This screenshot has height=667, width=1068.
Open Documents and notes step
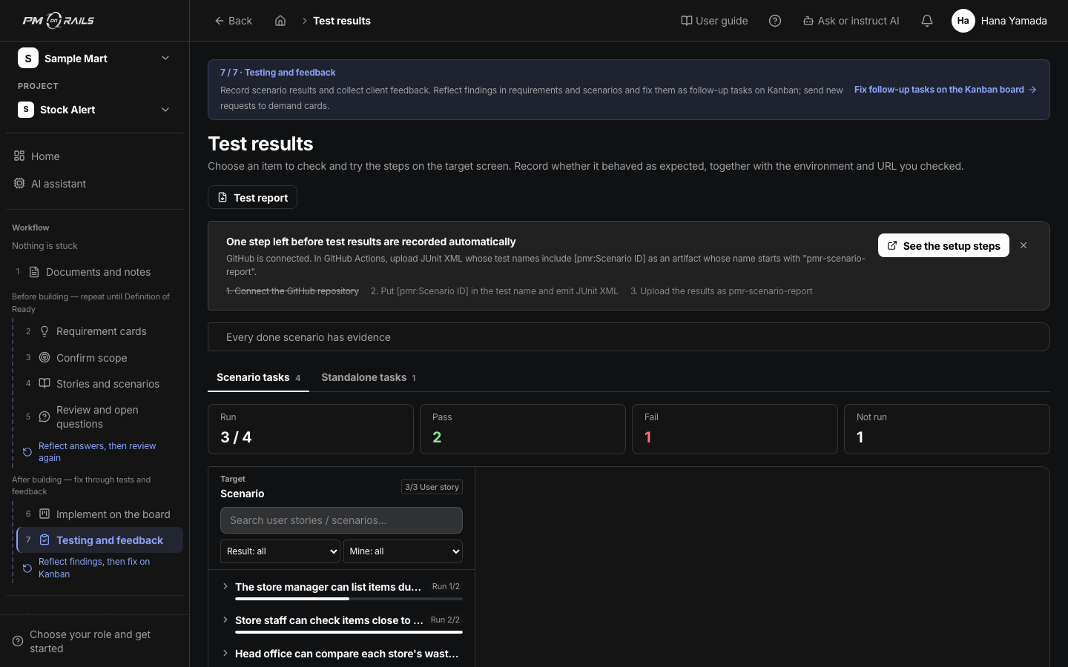[x=94, y=272]
